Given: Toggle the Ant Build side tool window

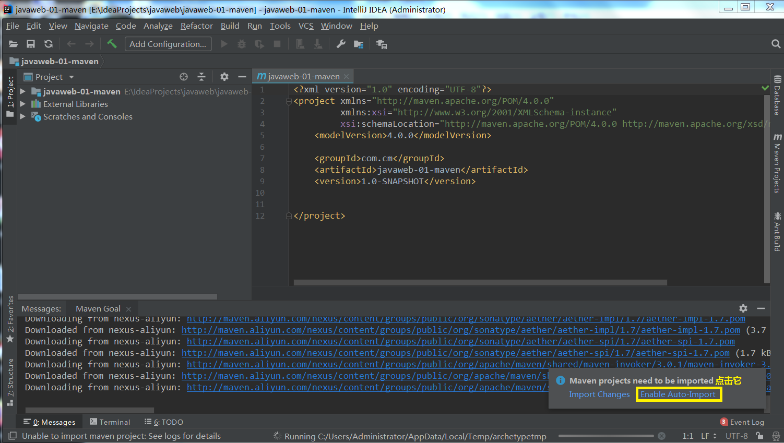Looking at the screenshot, I should [x=777, y=232].
